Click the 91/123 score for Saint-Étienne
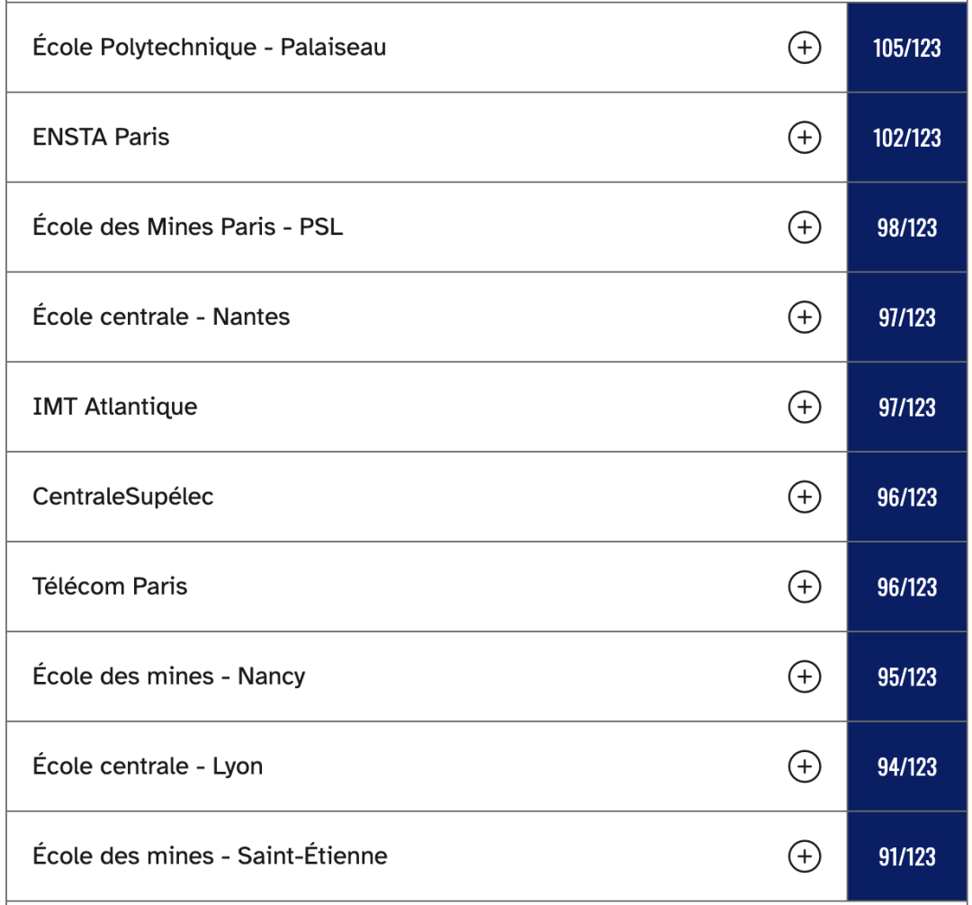 [x=906, y=856]
